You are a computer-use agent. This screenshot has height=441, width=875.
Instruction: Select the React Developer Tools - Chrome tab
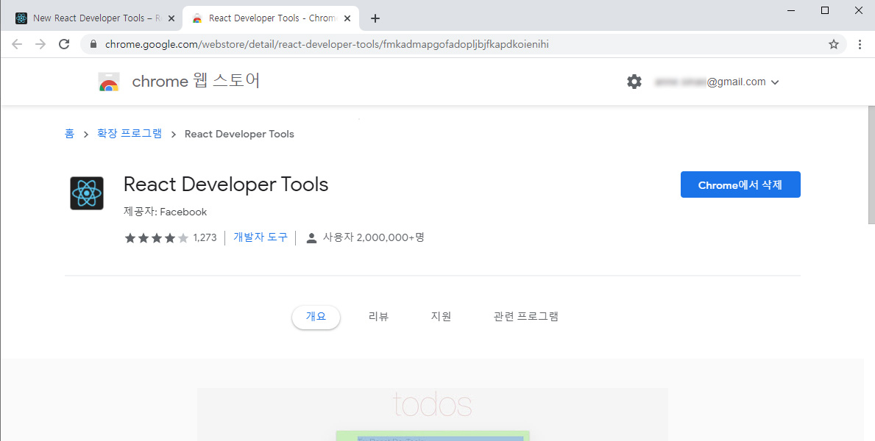[x=272, y=18]
